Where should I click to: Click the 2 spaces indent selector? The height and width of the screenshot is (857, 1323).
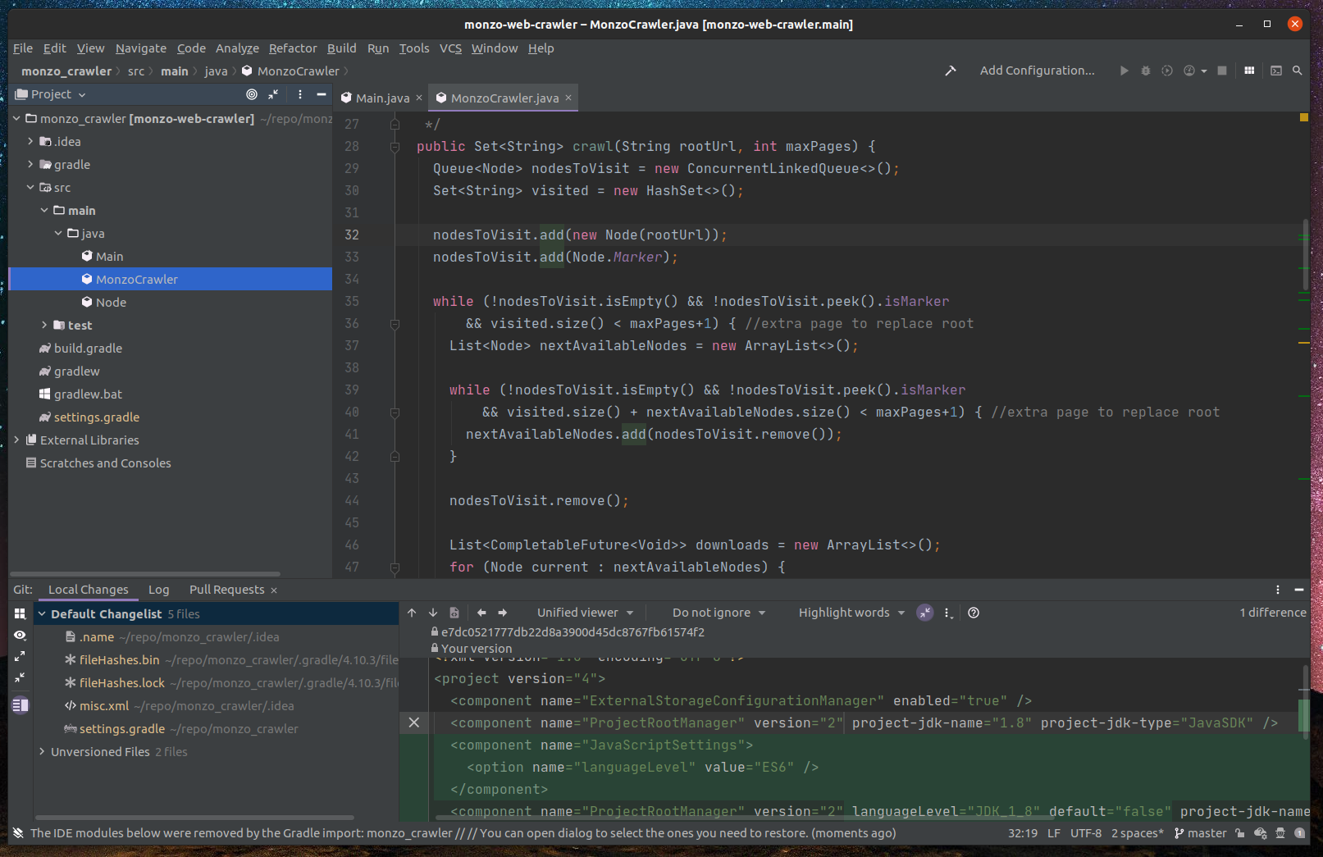(1138, 833)
